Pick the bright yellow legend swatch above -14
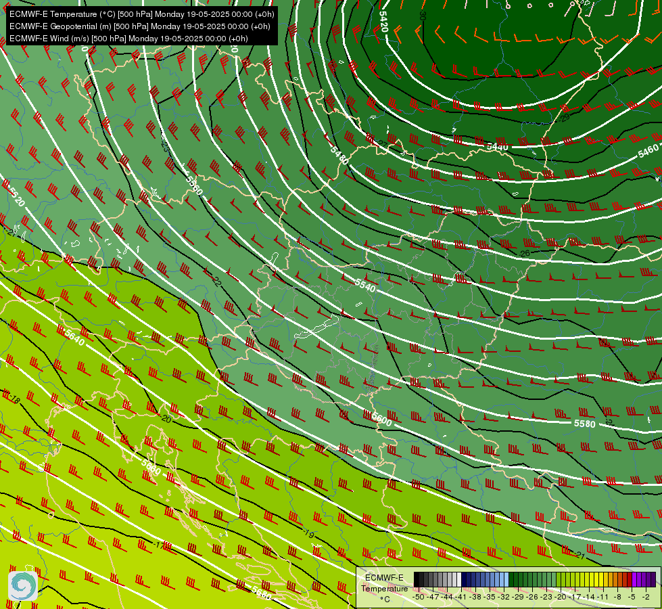Viewport: 662px width, 609px height. pos(592,580)
